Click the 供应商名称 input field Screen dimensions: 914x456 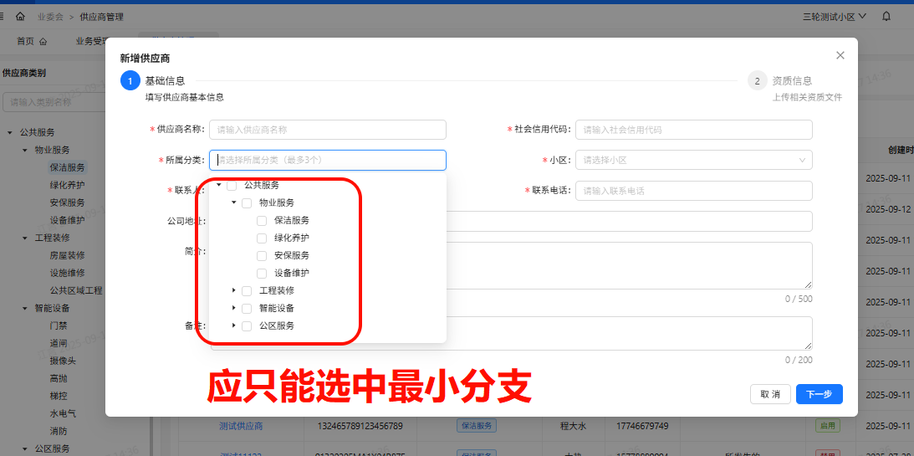[328, 130]
